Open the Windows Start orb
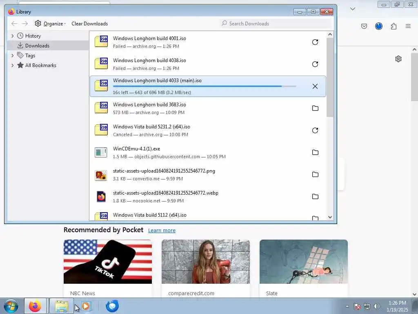 11,306
